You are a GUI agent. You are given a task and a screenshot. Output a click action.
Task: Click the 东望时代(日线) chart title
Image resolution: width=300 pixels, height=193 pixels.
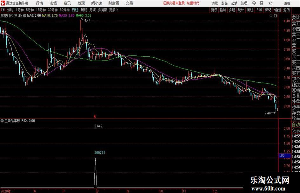11,16
